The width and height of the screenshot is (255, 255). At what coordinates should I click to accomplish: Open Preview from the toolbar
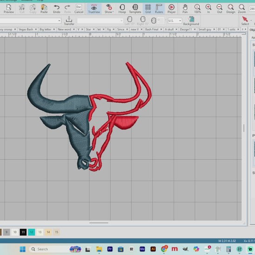pyautogui.click(x=9, y=9)
